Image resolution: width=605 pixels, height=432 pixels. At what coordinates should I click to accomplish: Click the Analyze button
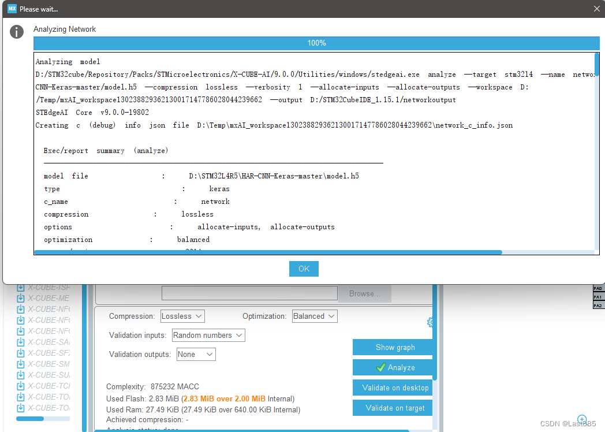393,367
